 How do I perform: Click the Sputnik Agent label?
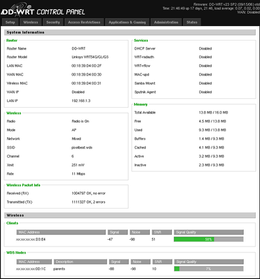pos(145,92)
